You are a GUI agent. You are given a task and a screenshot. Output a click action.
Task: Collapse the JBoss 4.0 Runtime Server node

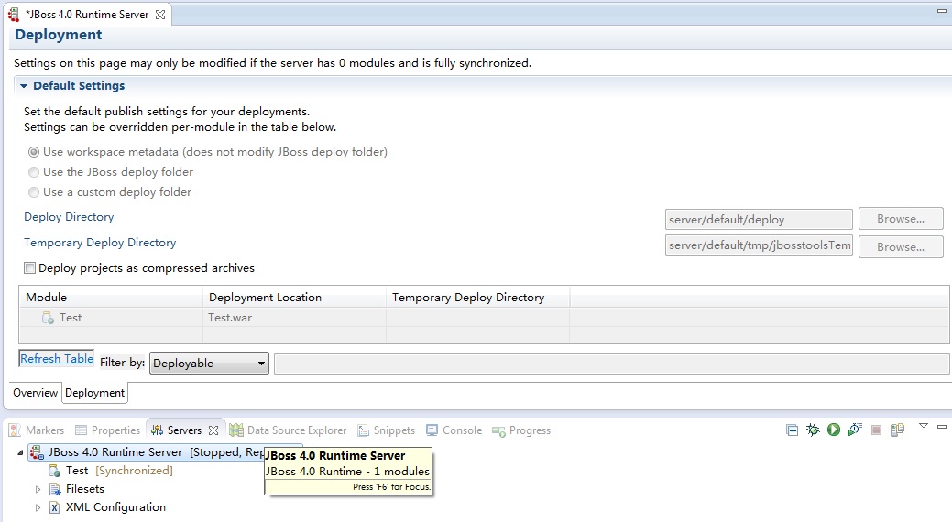pyautogui.click(x=20, y=452)
